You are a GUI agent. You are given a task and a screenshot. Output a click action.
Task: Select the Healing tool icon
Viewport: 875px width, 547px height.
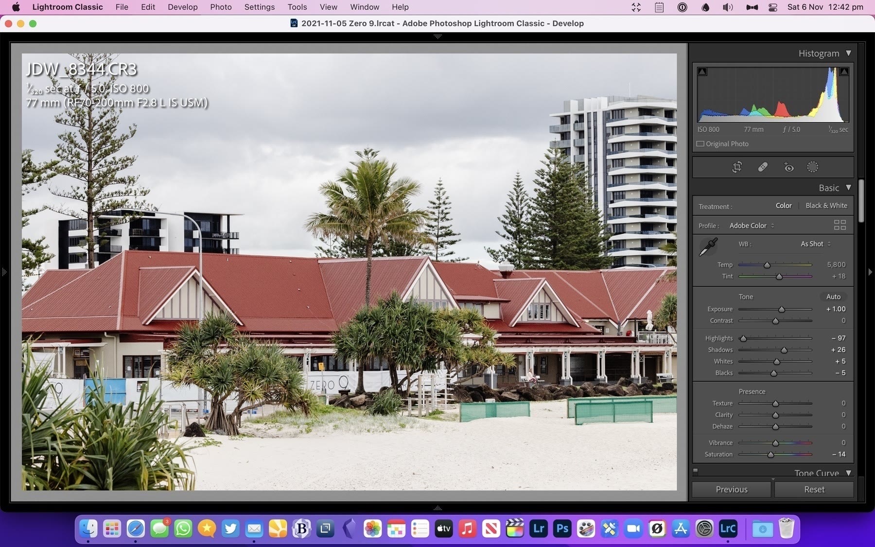coord(762,167)
